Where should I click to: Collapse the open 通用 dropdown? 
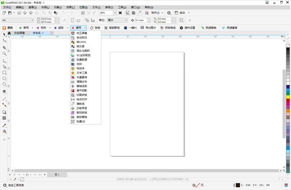[85, 28]
